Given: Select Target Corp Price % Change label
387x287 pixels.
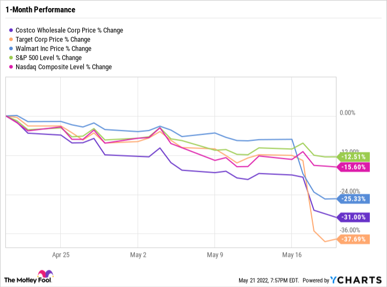Looking at the screenshot, I should (x=54, y=39).
